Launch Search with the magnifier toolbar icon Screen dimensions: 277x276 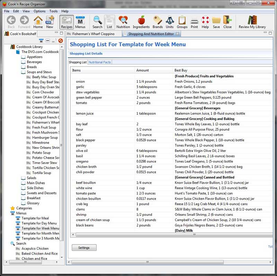point(97,22)
